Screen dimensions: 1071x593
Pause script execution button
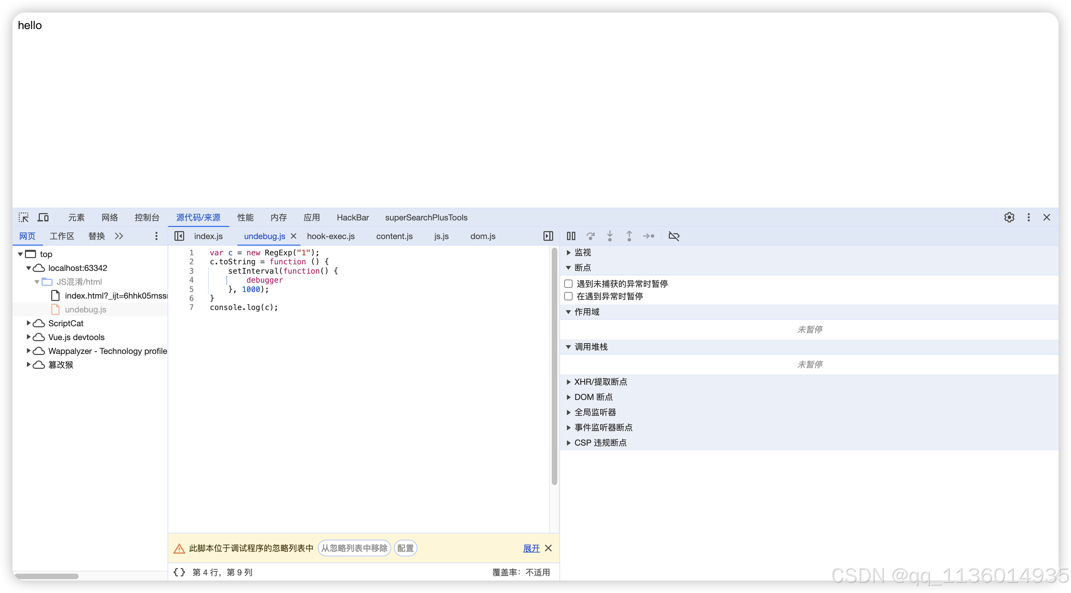point(571,236)
